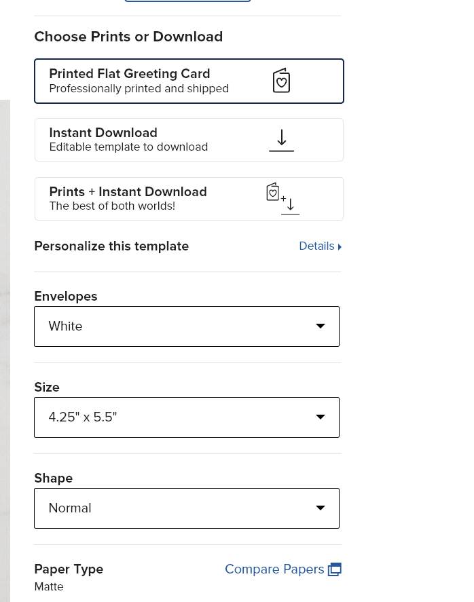Click the greeting card heart icon
This screenshot has width=474, height=602.
tap(281, 81)
